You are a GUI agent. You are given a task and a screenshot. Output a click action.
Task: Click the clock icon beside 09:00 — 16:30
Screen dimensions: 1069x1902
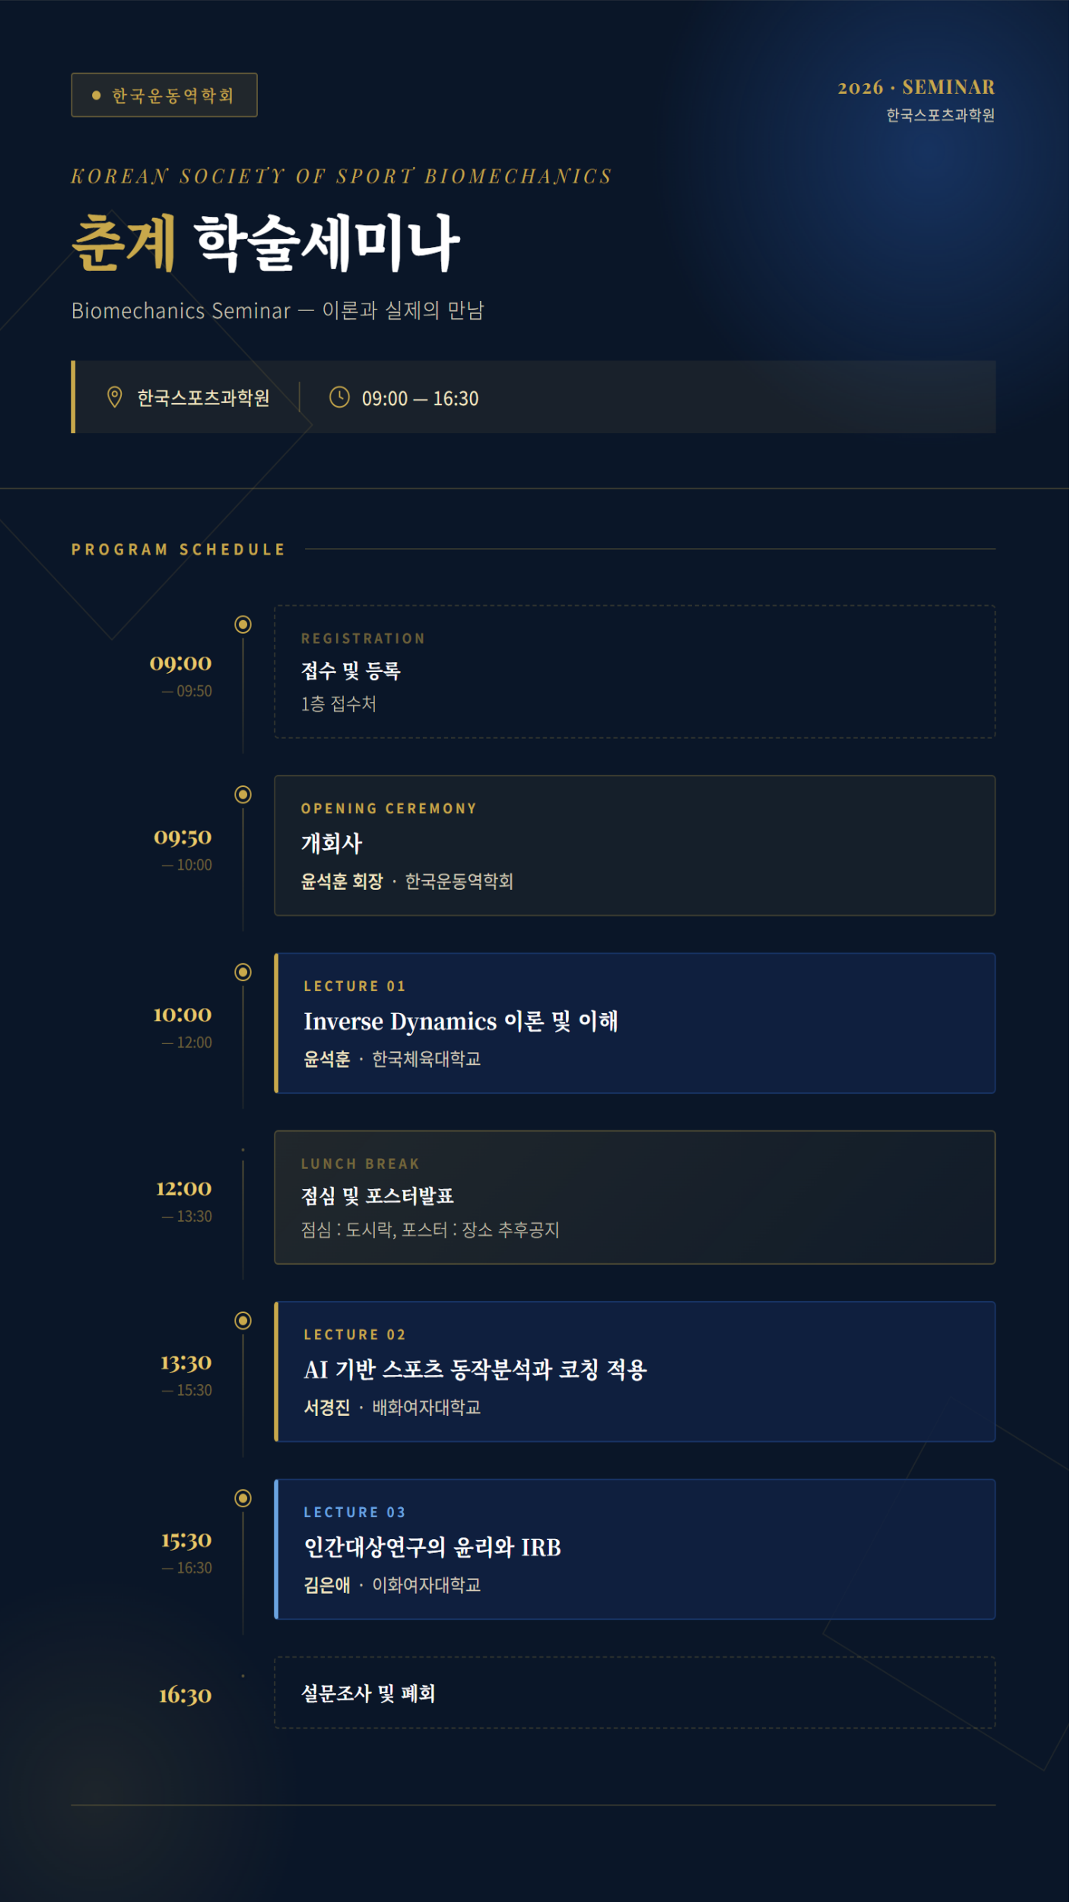point(339,397)
